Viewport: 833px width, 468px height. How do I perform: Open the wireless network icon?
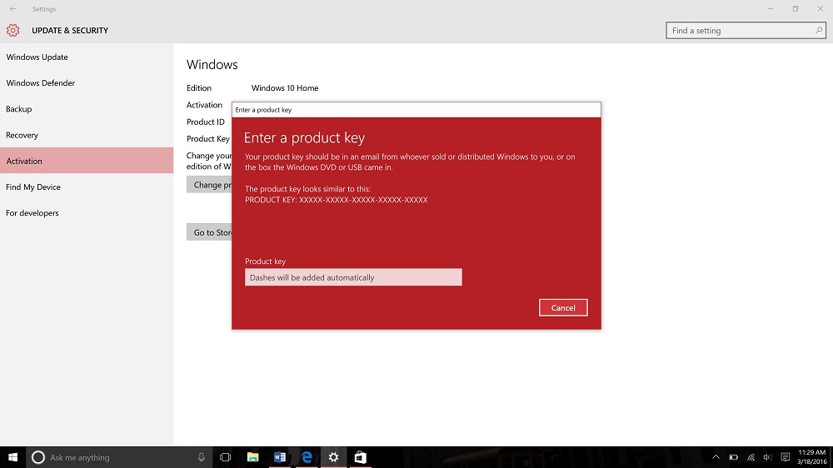click(x=751, y=457)
